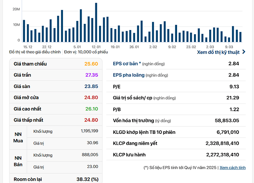The width and height of the screenshot is (254, 183).
Task: Select the Room còn lại row
Action: point(56,179)
